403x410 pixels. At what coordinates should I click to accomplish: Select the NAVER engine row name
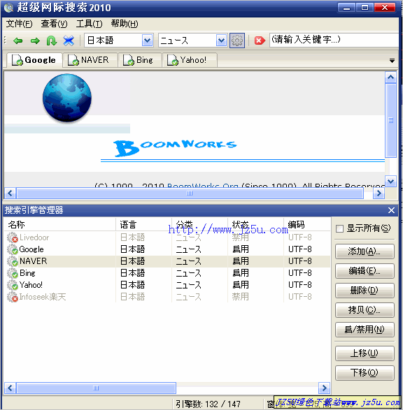pos(34,261)
